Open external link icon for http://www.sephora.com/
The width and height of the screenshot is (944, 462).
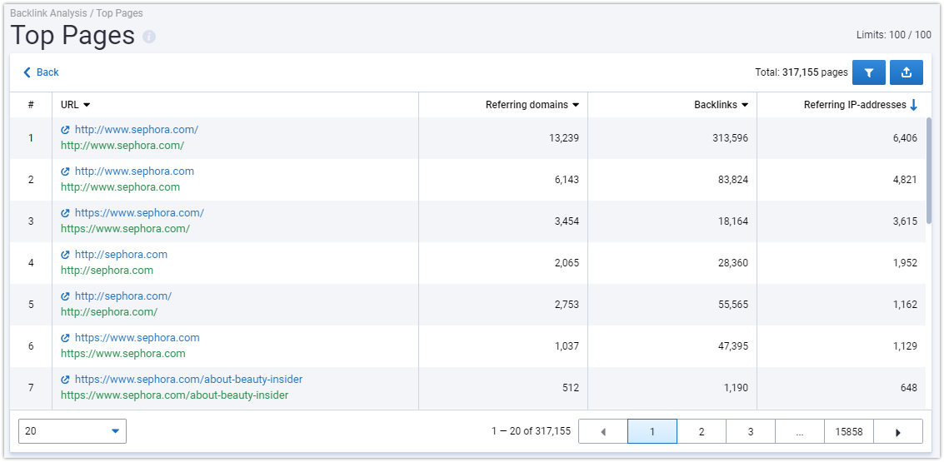(66, 130)
